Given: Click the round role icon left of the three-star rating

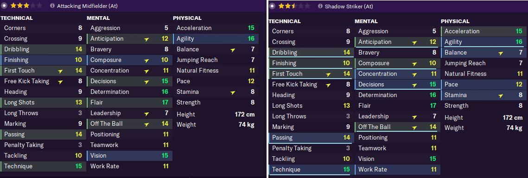Looking at the screenshot, I should [x=4, y=6].
